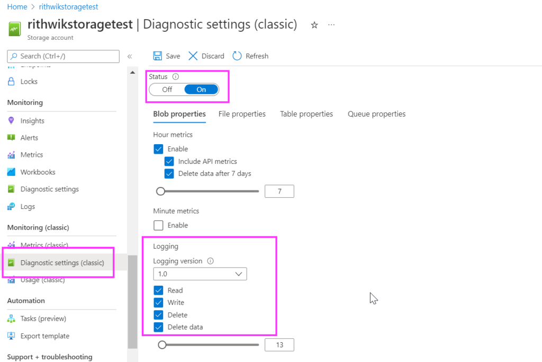Click the Metrics chart icon
This screenshot has height=362, width=542.
coord(11,155)
